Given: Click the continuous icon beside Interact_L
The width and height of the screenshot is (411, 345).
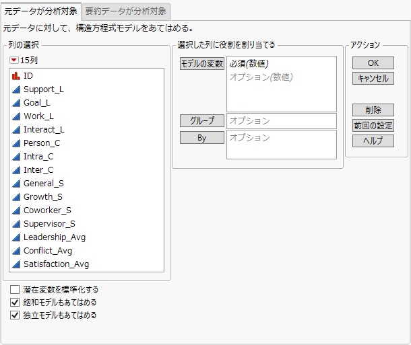Looking at the screenshot, I should coord(16,130).
